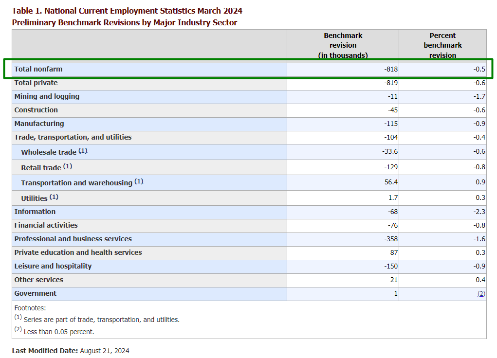Open footnote 1 marker next to Retail trade
The height and width of the screenshot is (358, 497).
coord(68,166)
